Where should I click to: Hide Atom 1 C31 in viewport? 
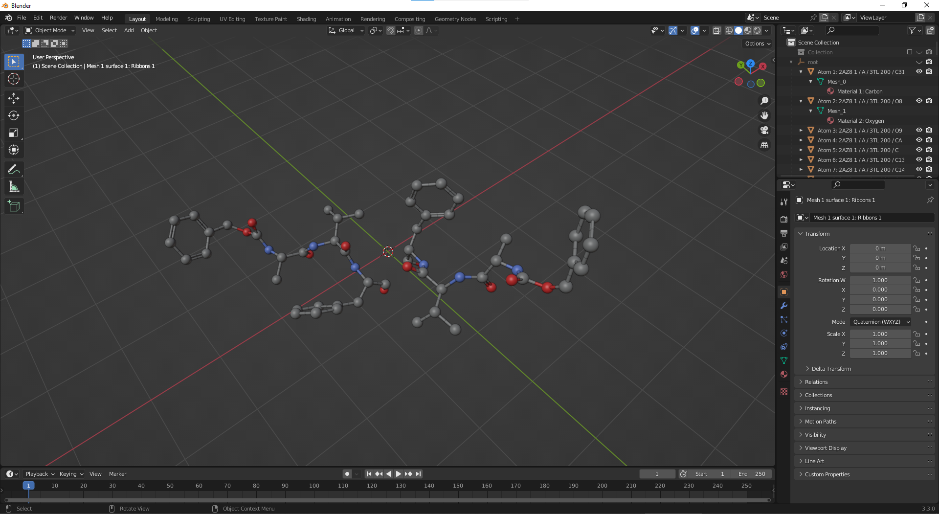919,72
